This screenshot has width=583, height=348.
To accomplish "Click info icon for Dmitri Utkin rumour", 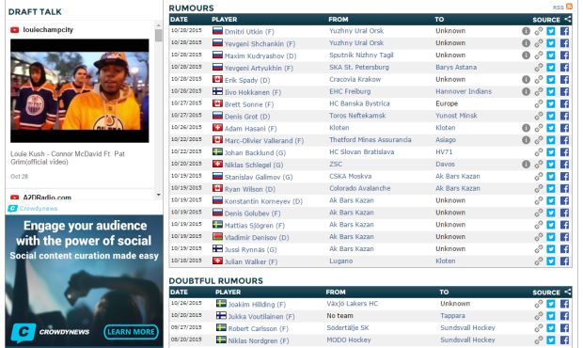I will point(526,31).
